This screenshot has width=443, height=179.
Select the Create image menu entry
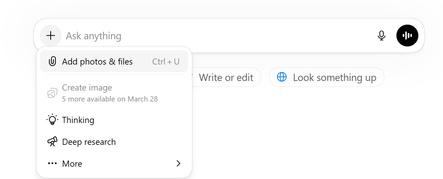[87, 88]
